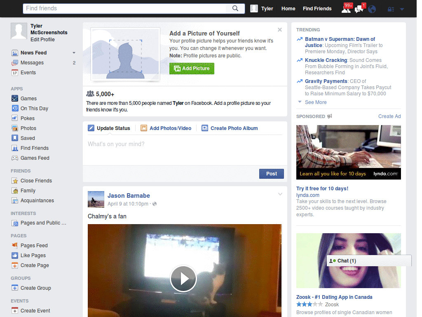Click the News Feed sidebar icon
This screenshot has height=317, width=422.
click(15, 53)
